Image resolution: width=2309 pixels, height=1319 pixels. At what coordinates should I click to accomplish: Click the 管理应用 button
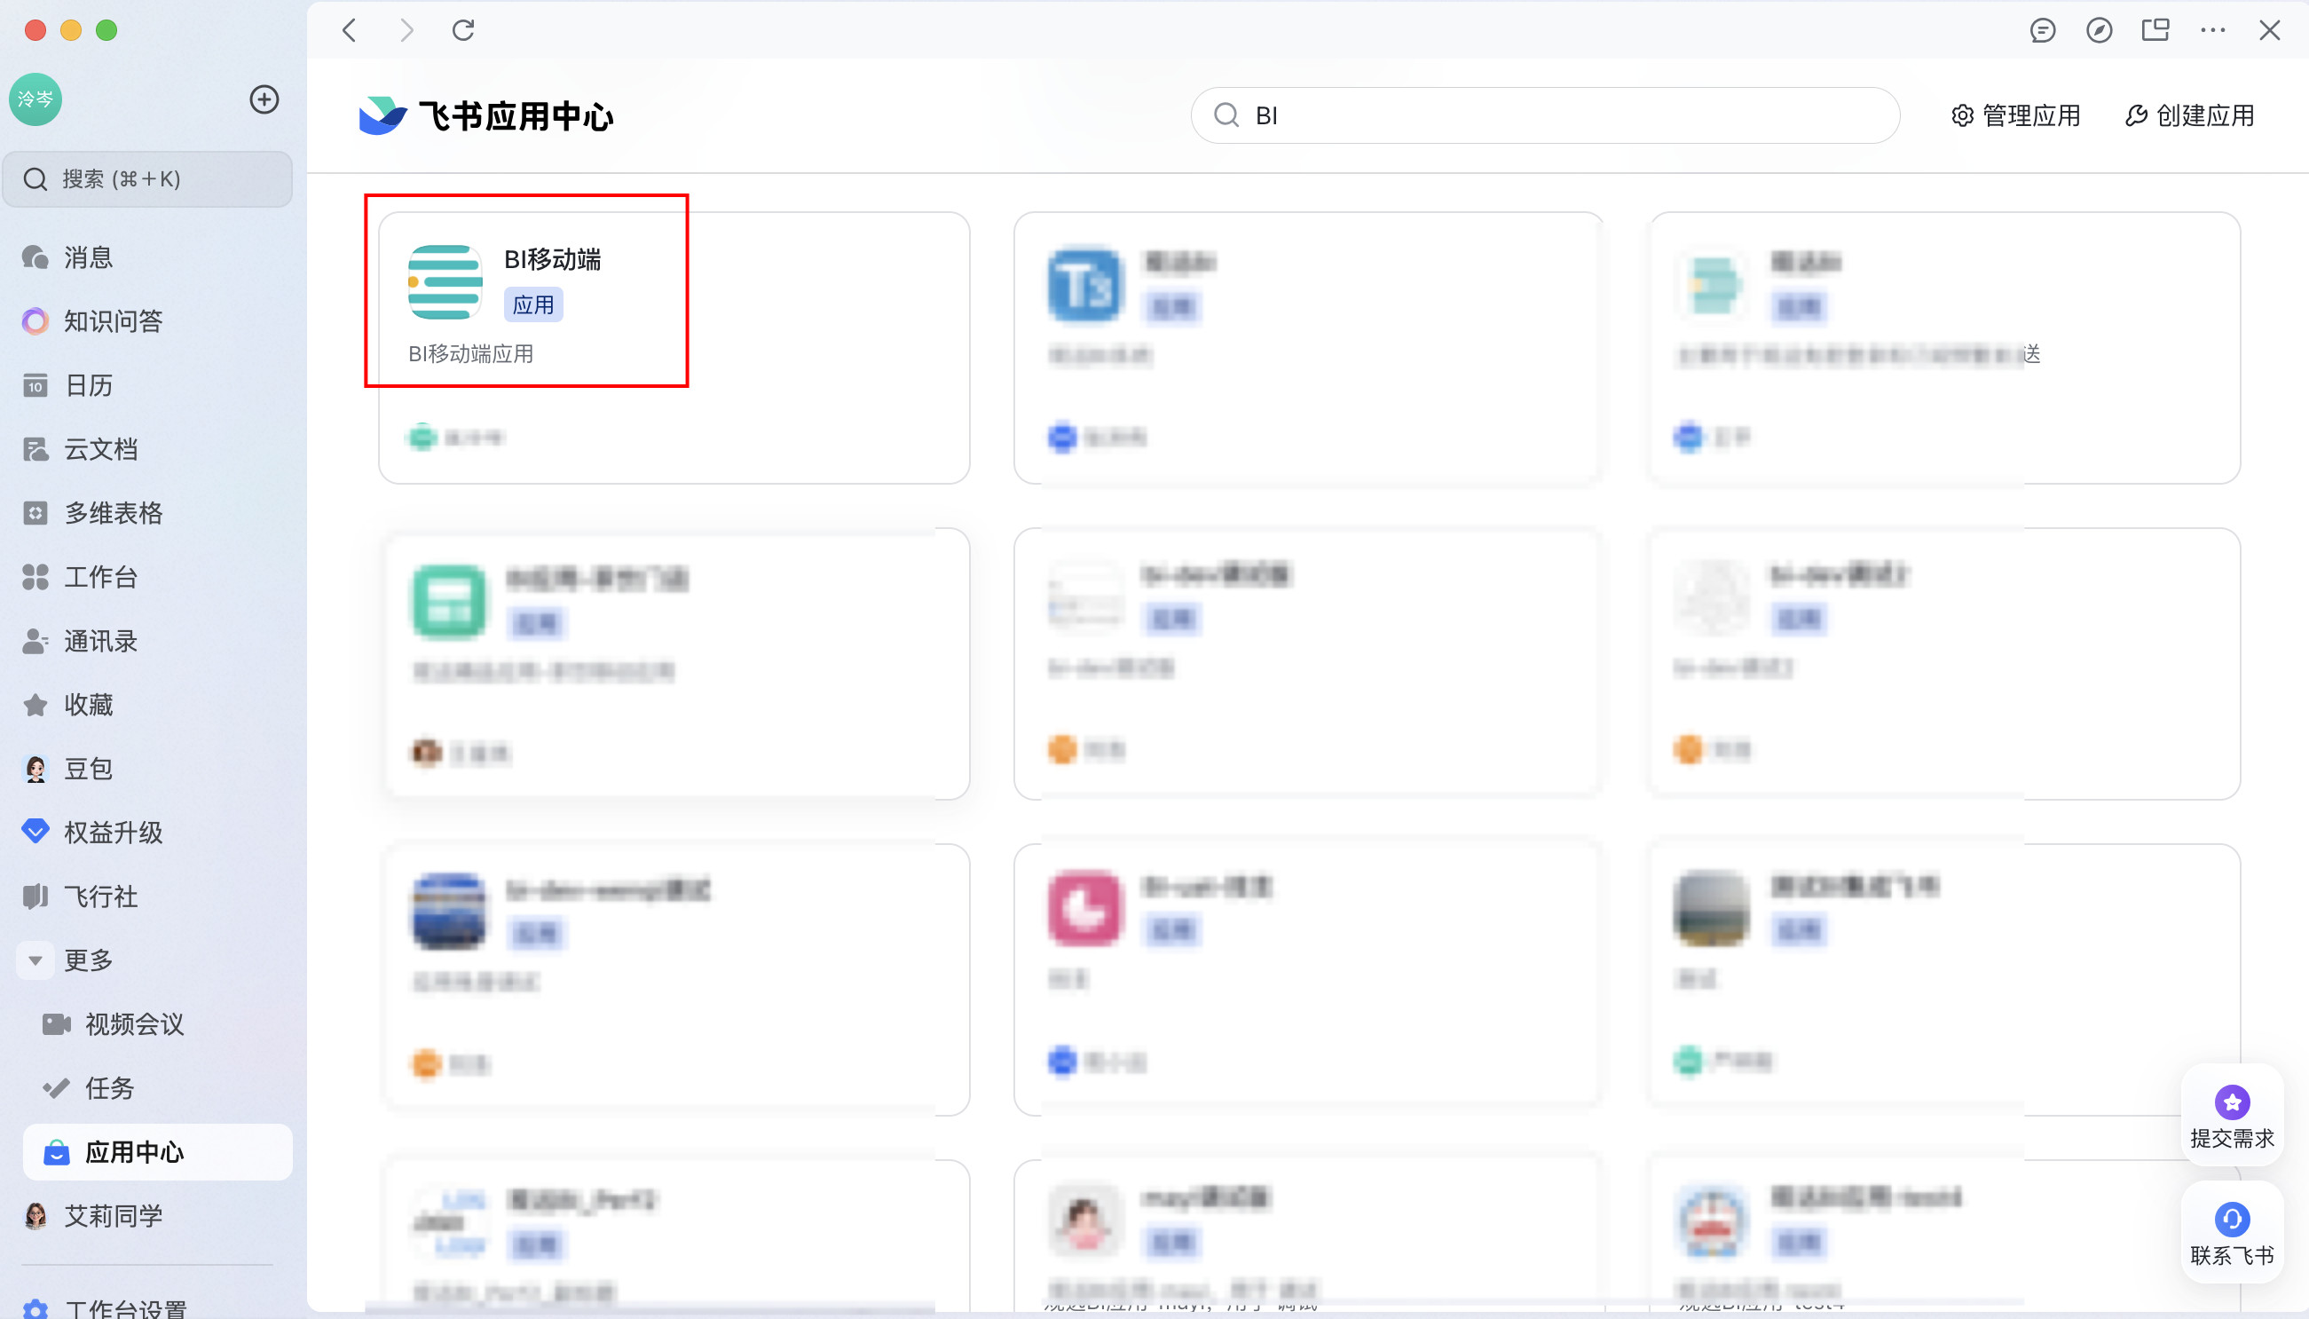(2015, 116)
